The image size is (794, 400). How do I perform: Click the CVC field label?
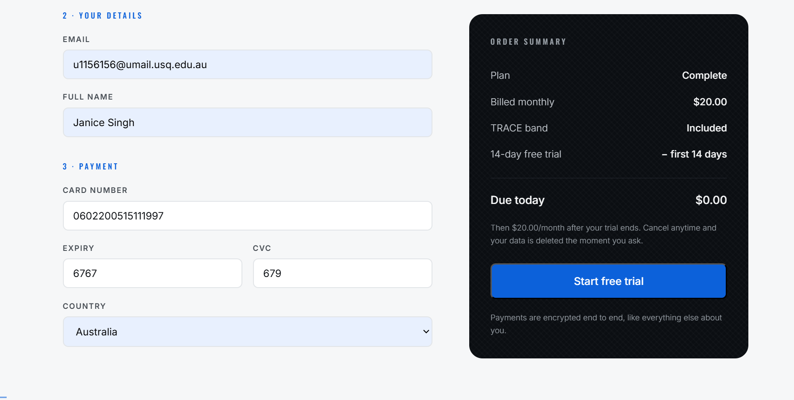tap(262, 248)
